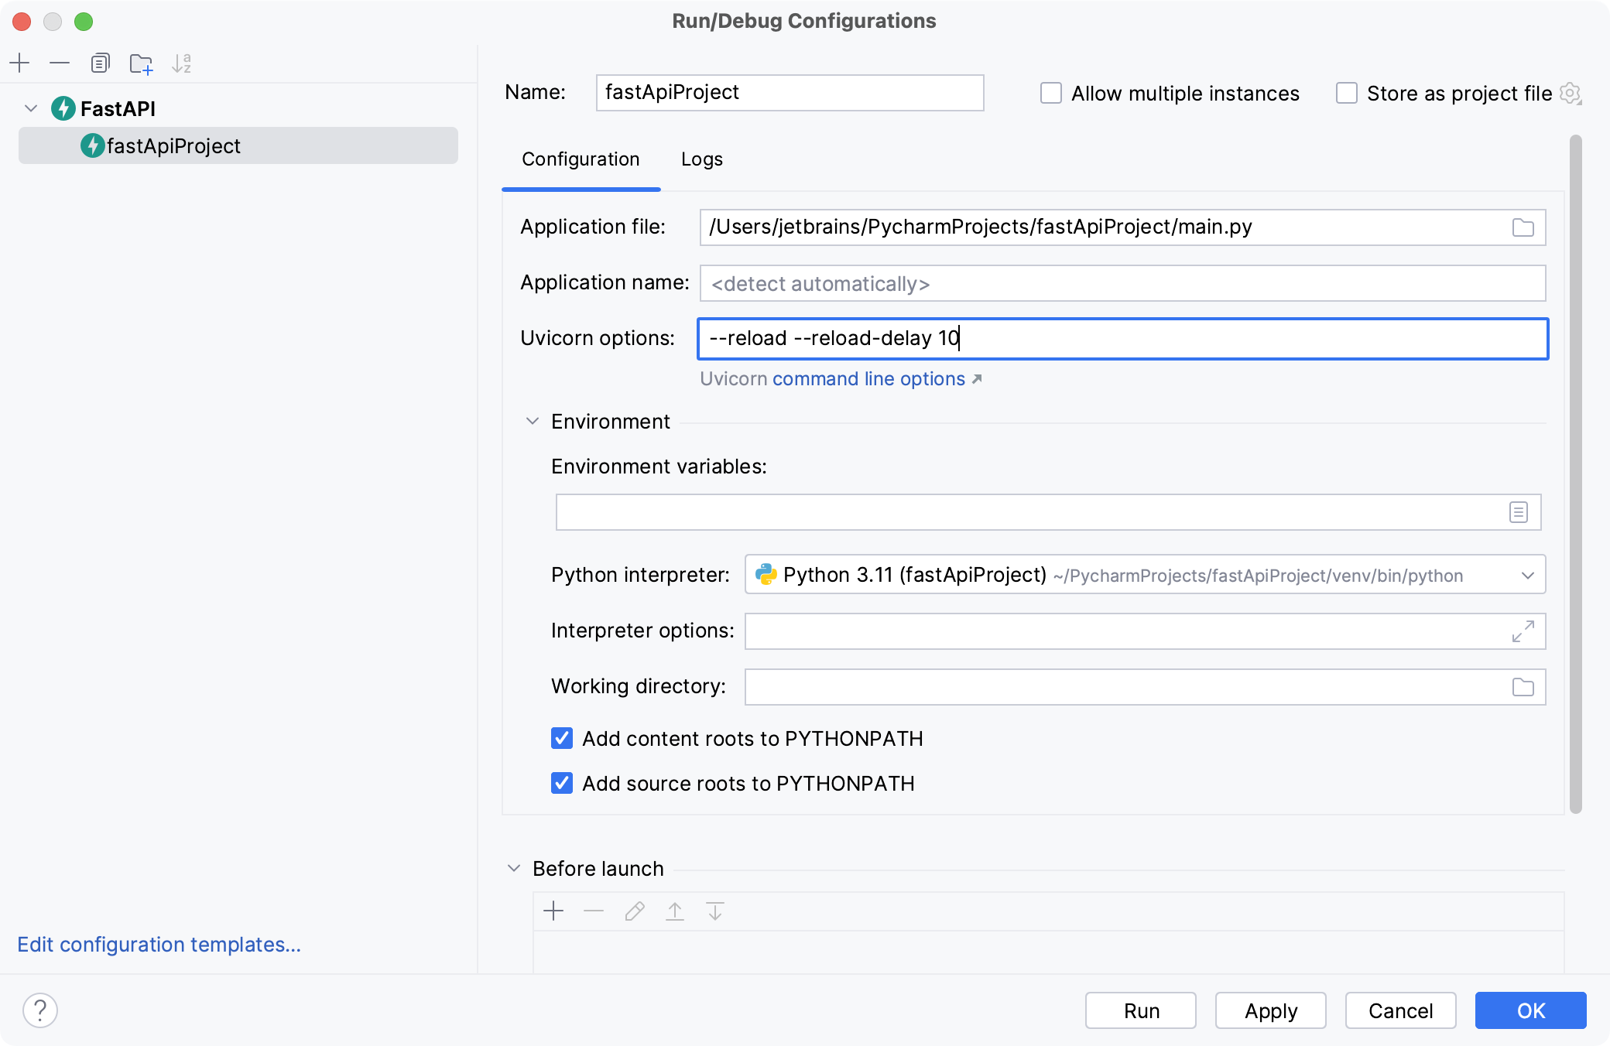Click the configuration panel vertical scrollbar
1610x1046 pixels.
tap(1575, 474)
